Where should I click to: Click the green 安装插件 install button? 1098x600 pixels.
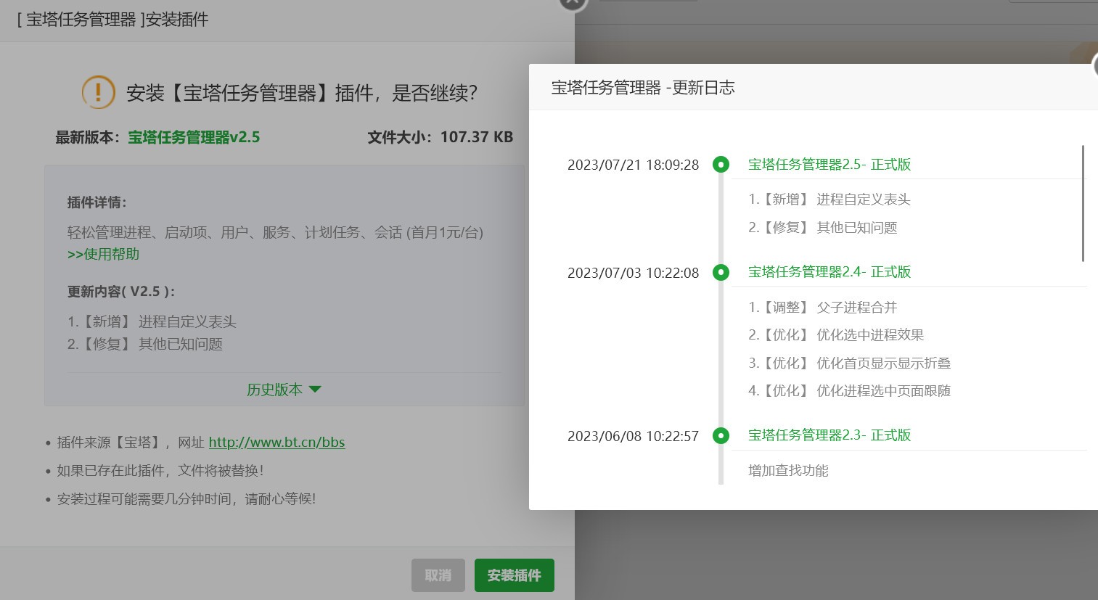click(x=515, y=575)
